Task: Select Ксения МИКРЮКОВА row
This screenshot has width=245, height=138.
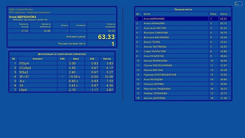Action: click(x=183, y=61)
